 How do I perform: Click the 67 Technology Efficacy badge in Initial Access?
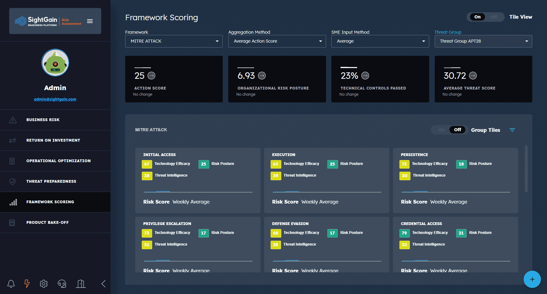point(147,164)
